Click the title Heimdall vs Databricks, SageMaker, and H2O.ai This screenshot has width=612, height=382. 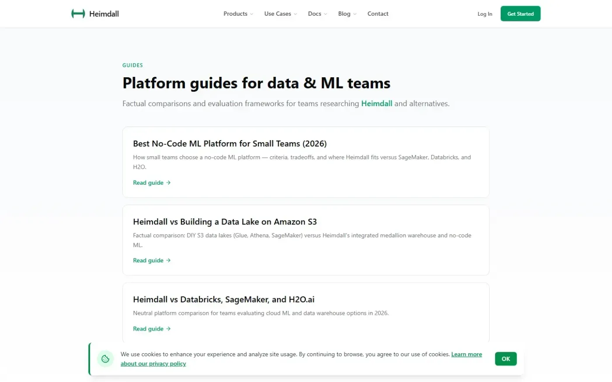(x=224, y=299)
